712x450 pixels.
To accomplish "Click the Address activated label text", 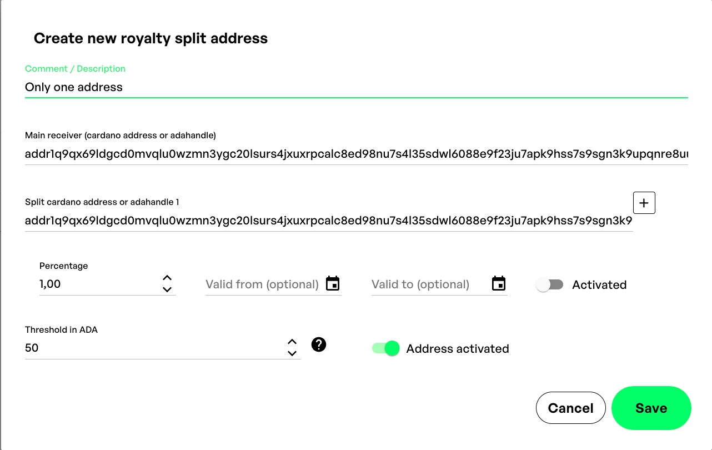I will coord(458,349).
